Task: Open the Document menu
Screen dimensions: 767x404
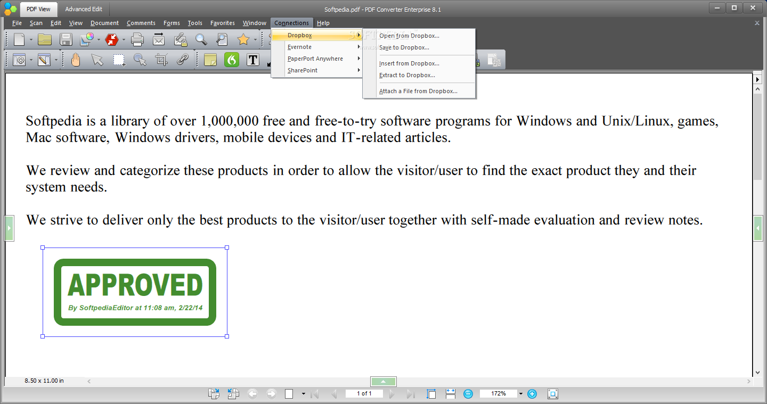Action: pyautogui.click(x=104, y=23)
